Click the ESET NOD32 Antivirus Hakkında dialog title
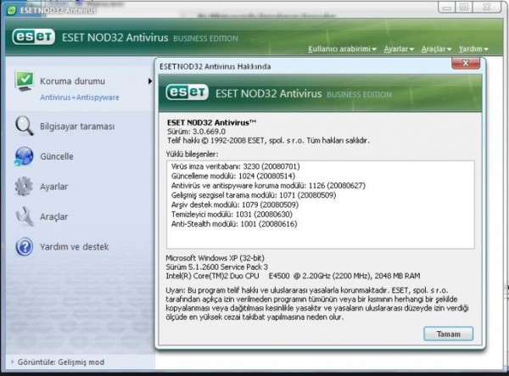The image size is (509, 376). tap(215, 66)
